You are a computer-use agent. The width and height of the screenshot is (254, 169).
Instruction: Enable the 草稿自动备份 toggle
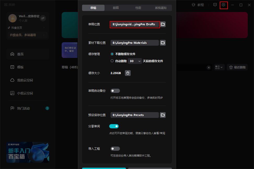(115, 90)
